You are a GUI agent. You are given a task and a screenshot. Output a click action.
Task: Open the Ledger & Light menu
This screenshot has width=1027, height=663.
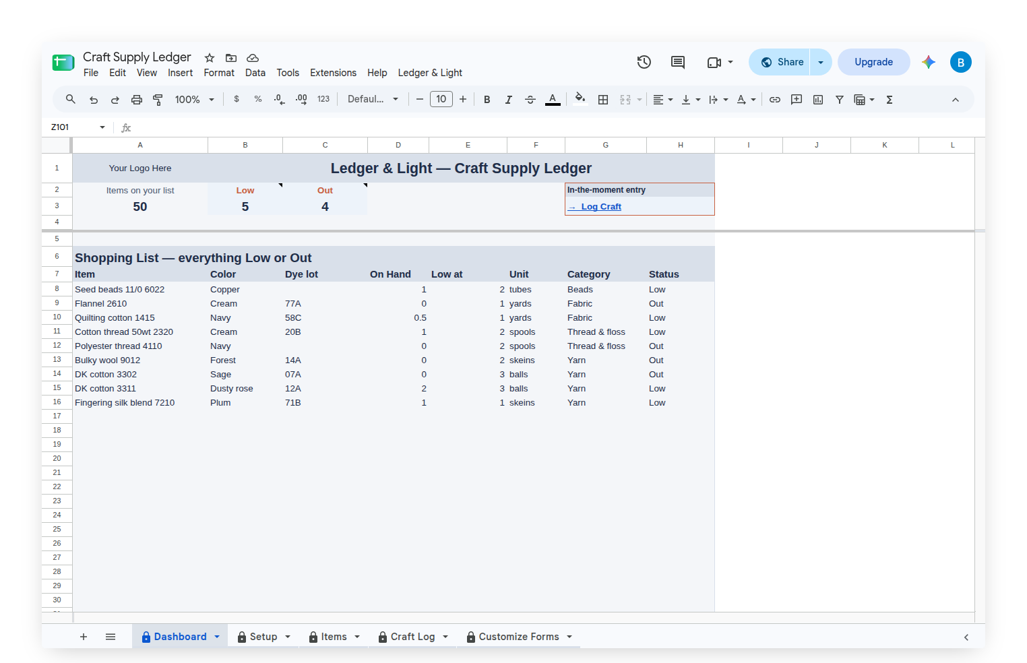(430, 73)
